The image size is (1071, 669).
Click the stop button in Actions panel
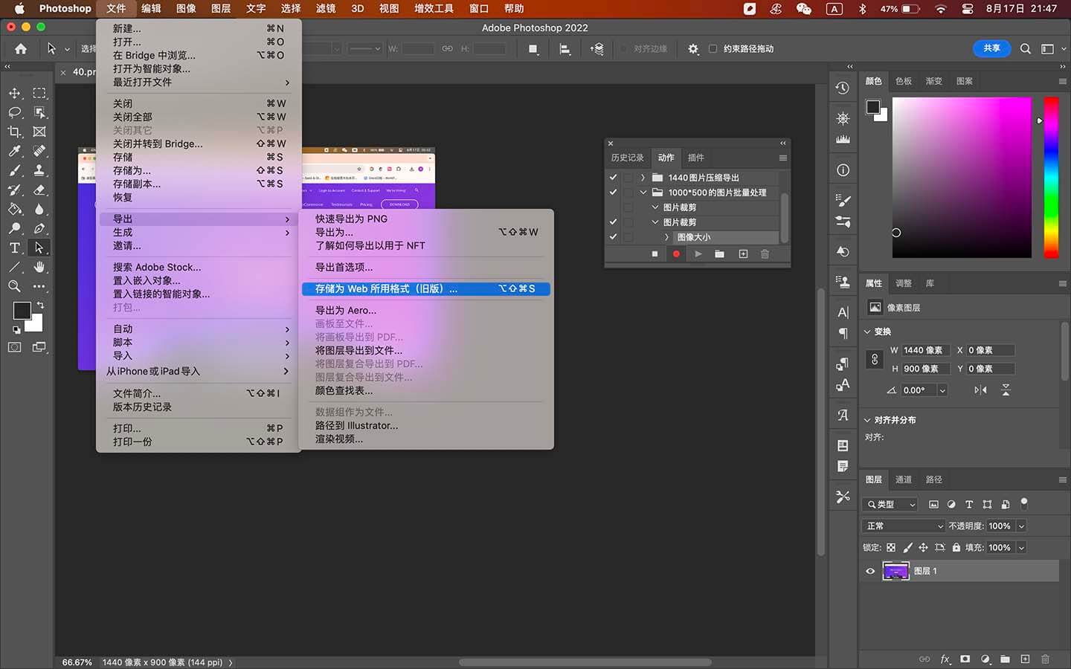(654, 254)
